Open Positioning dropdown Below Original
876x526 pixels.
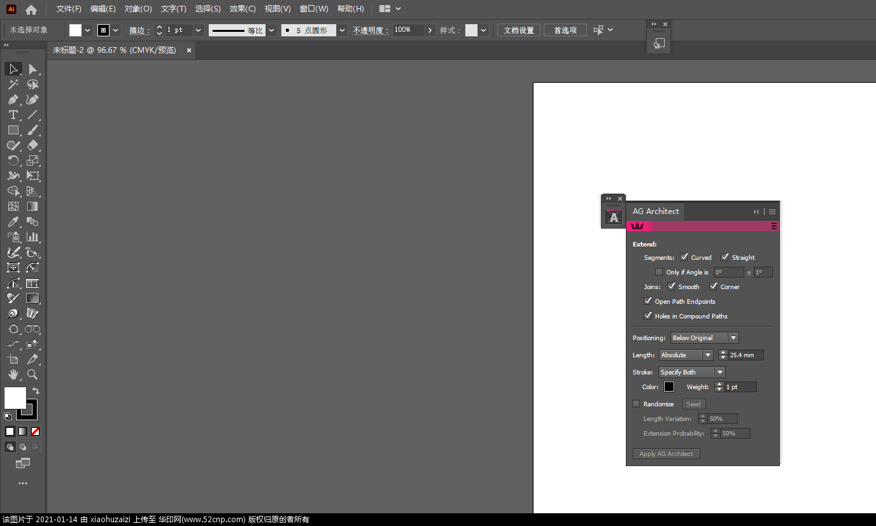point(704,338)
